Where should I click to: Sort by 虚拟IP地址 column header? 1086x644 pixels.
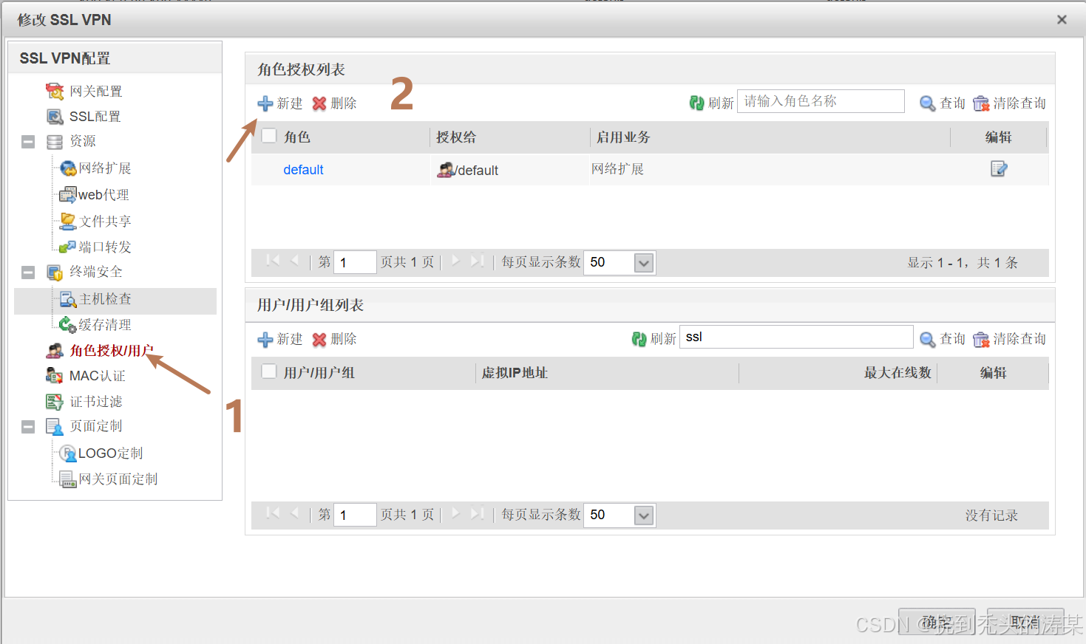coord(515,373)
